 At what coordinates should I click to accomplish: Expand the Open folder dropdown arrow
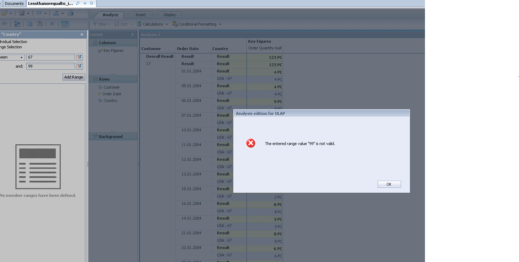click(x=11, y=13)
